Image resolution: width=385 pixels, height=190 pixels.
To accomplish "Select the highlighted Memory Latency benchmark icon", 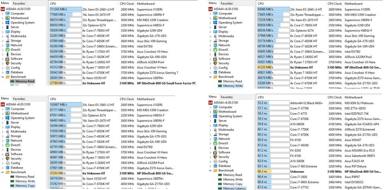I will click(x=220, y=188).
